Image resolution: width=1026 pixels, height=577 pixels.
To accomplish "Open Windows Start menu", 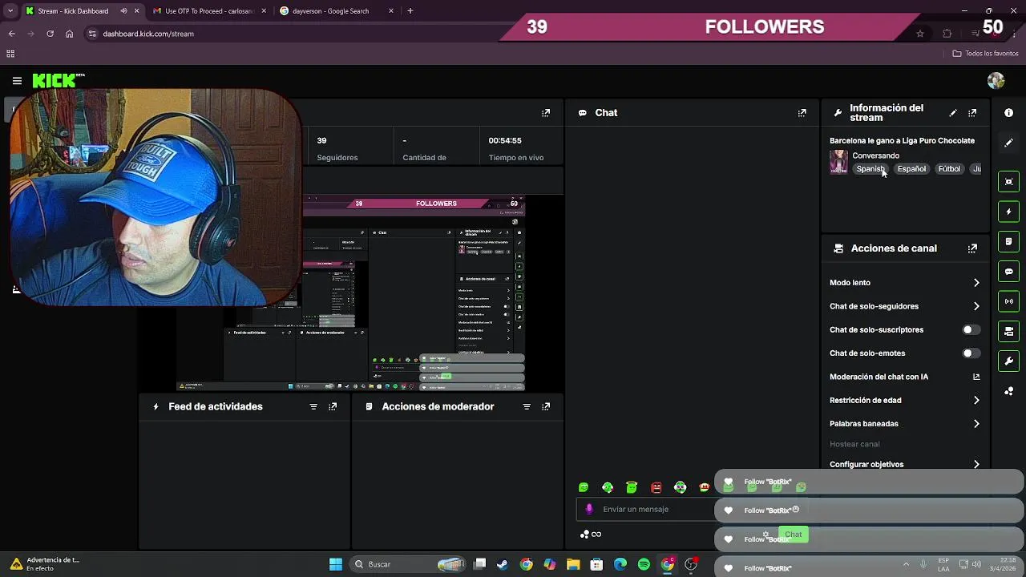I will tap(336, 564).
